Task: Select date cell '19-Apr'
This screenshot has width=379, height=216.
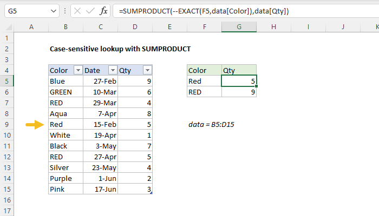Action: point(101,135)
